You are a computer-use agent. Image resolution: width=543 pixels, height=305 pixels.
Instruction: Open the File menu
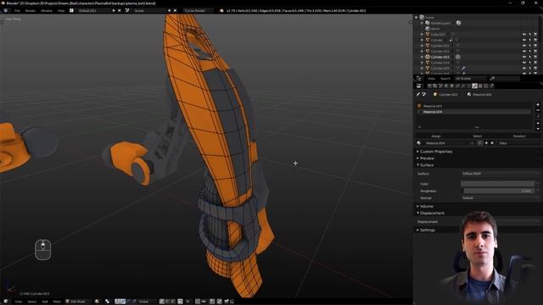[x=17, y=11]
